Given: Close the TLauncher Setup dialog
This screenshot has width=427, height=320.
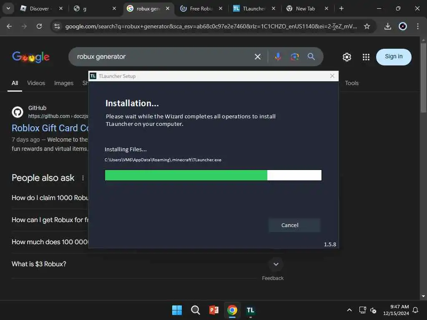Looking at the screenshot, I should (332, 76).
